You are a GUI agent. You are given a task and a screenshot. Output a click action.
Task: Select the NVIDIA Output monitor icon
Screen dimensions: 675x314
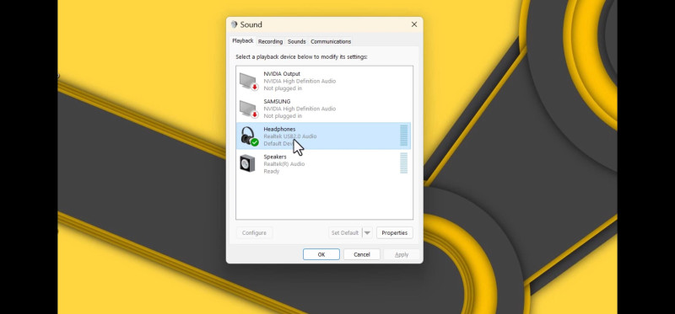click(x=249, y=82)
